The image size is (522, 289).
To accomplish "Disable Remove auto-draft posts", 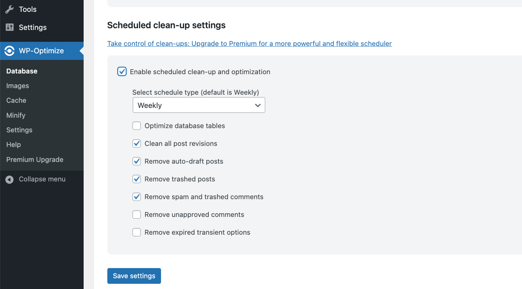I will 136,161.
